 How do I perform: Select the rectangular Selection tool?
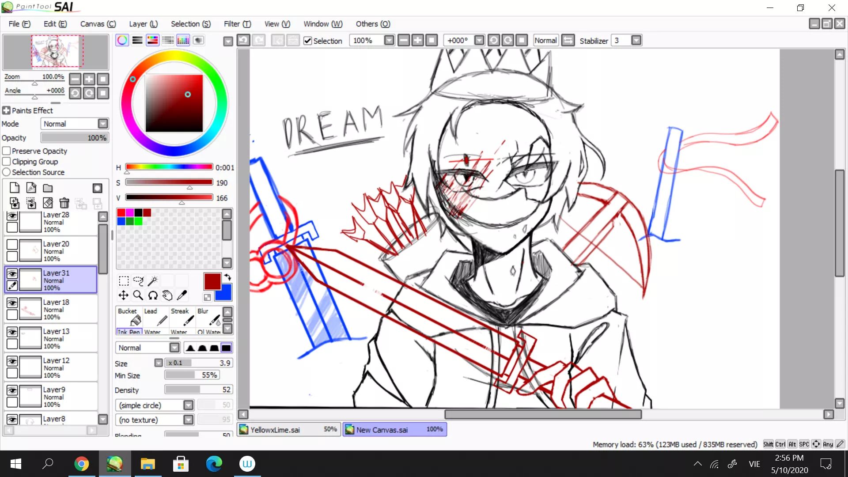click(x=124, y=281)
